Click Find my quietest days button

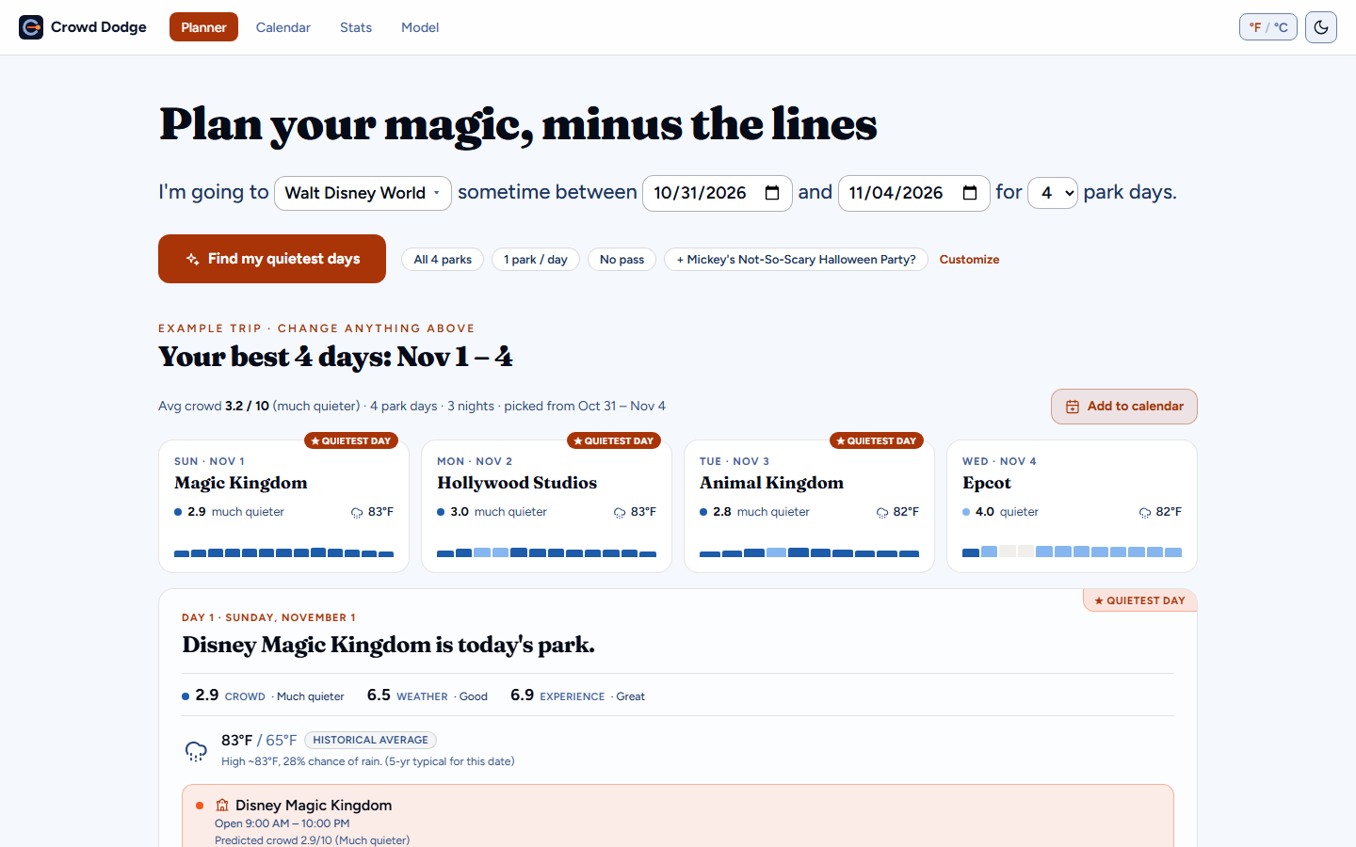272,259
